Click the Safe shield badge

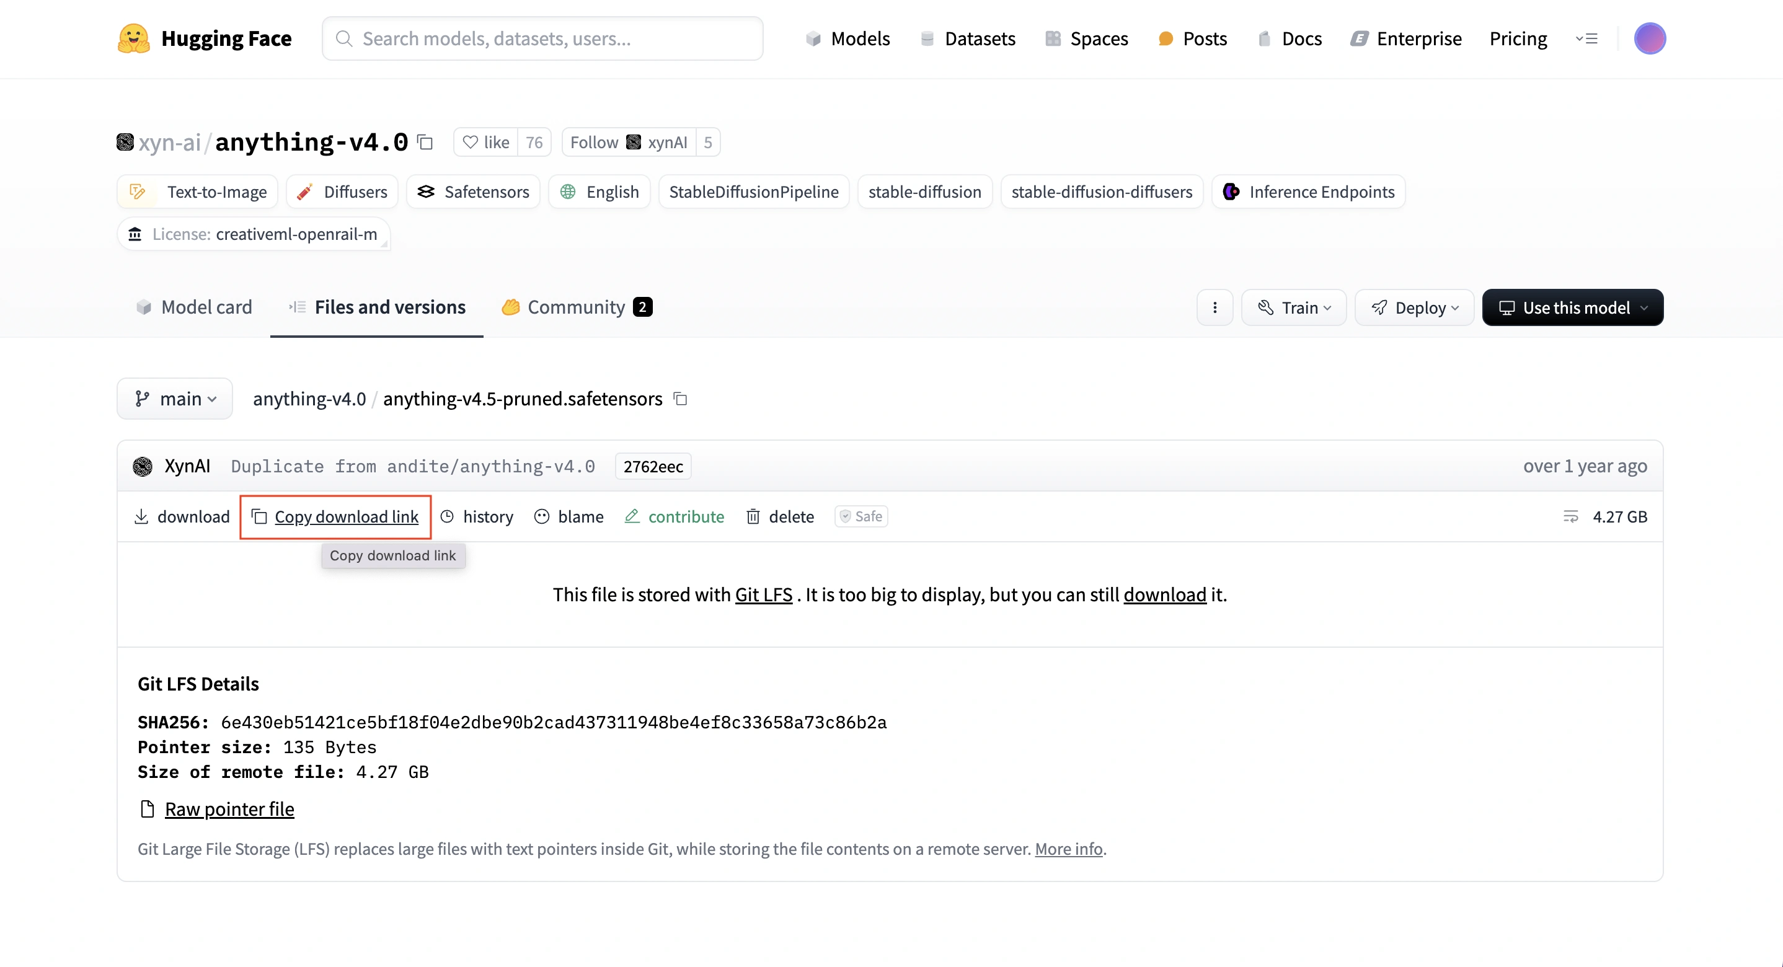(x=861, y=516)
